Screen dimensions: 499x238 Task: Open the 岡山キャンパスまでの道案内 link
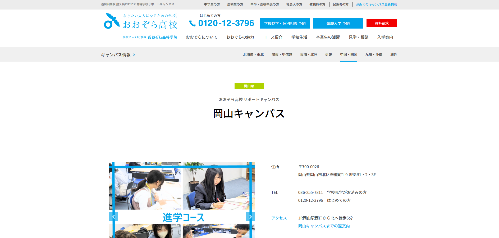pyautogui.click(x=324, y=226)
